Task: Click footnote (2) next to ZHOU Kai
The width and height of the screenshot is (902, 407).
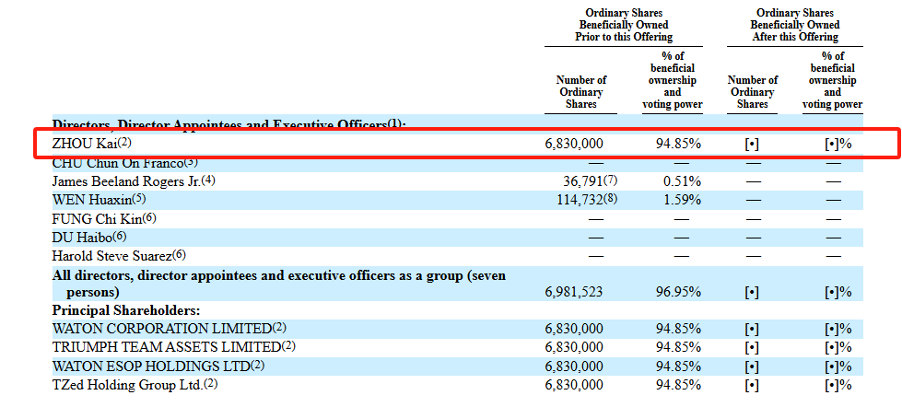Action: point(125,144)
